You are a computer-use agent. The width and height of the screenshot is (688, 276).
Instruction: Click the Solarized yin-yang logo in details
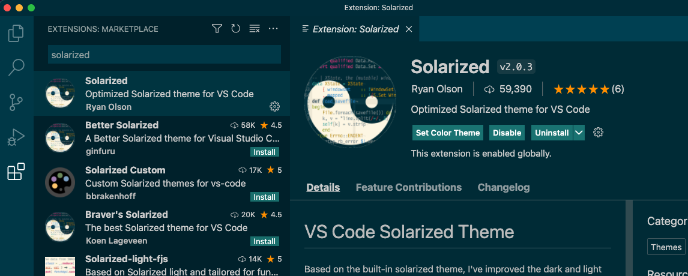350,101
